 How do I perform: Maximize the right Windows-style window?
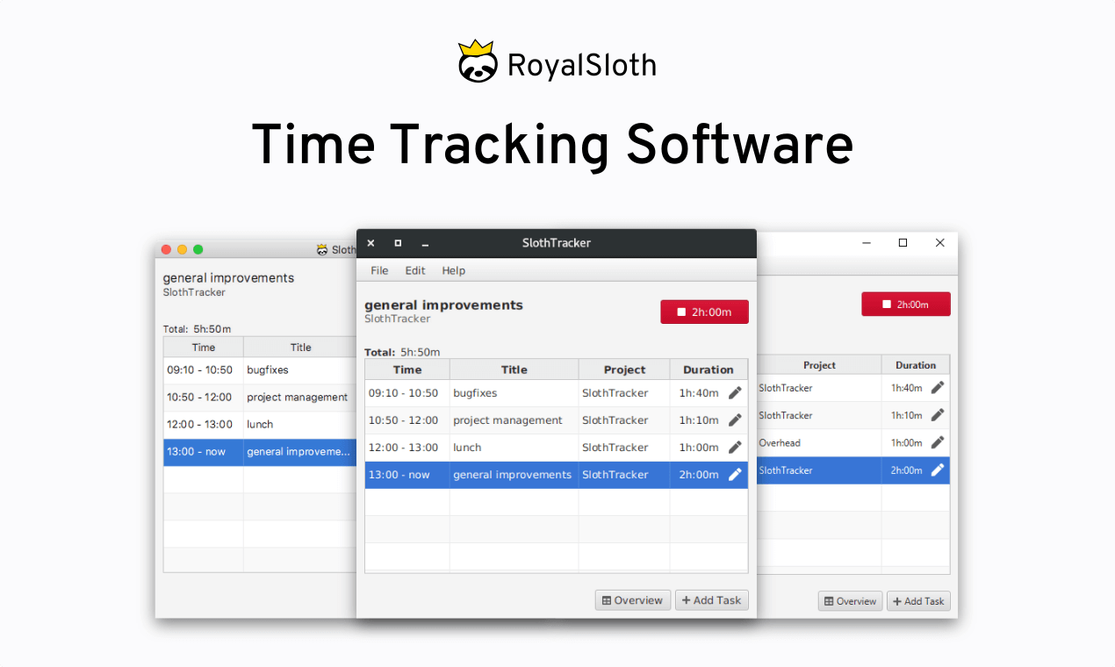[903, 243]
